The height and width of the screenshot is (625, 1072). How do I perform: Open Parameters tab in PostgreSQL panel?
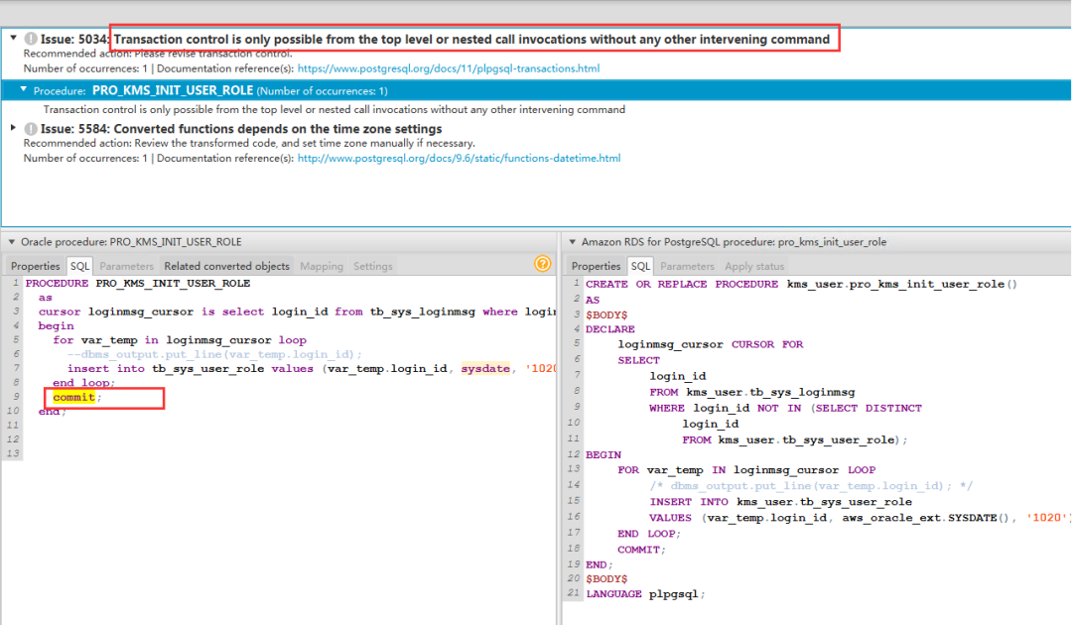687,266
